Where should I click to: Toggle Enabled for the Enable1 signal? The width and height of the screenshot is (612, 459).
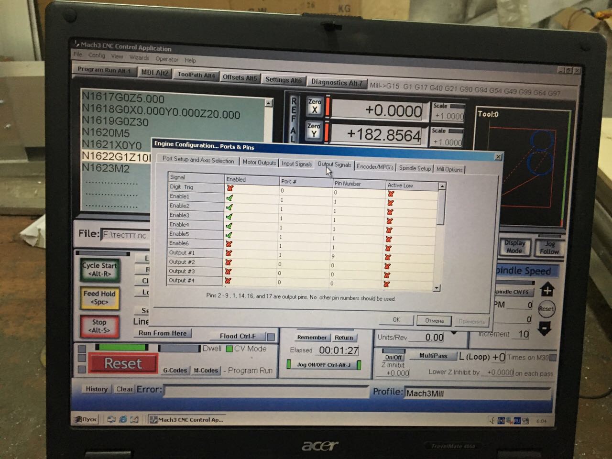[229, 197]
